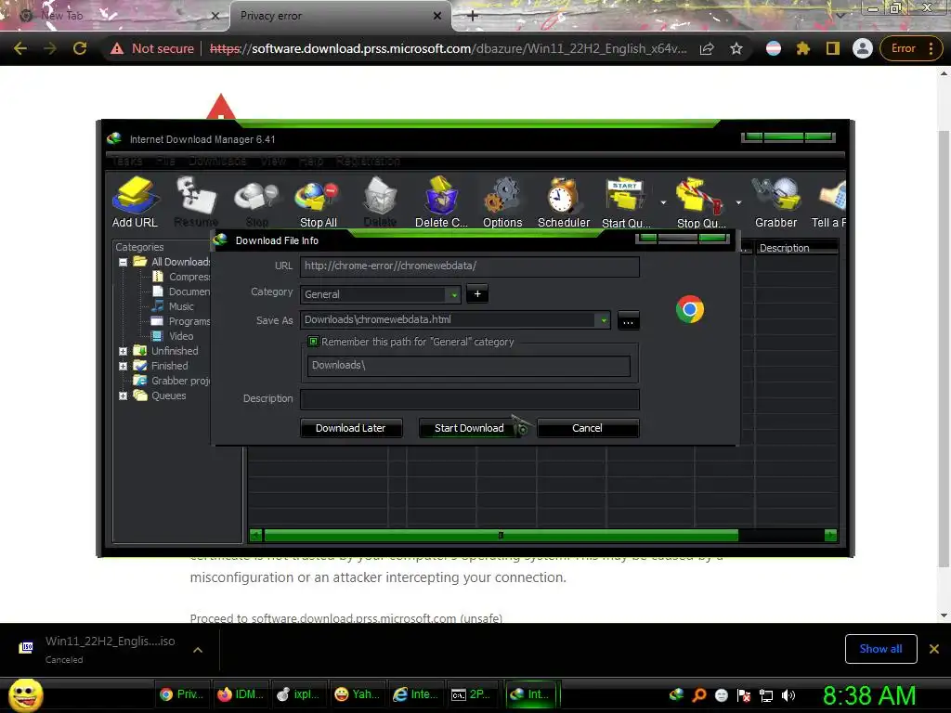This screenshot has width=951, height=713.
Task: Open the chevron beside the Win11 iso download
Action: (x=198, y=650)
